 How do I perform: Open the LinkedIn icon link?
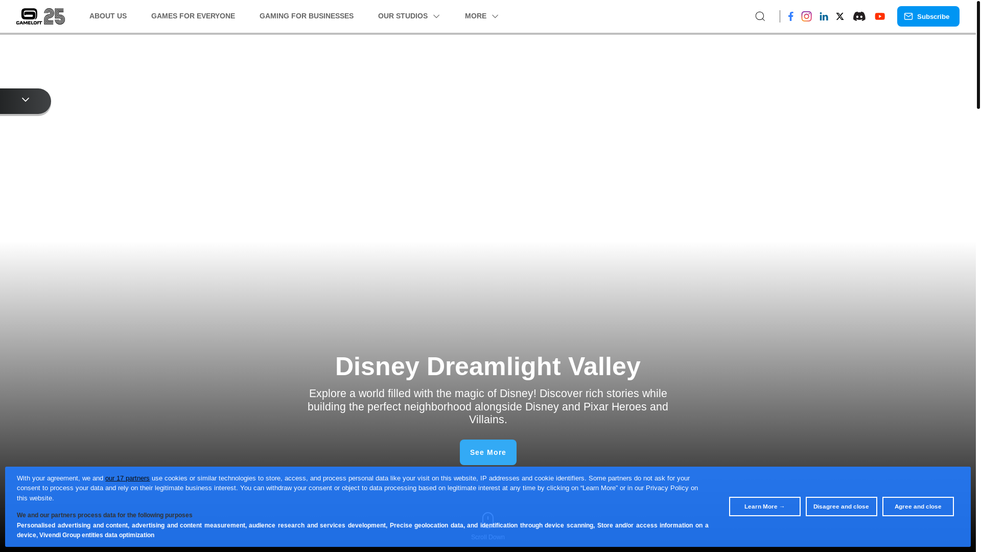tap(824, 16)
